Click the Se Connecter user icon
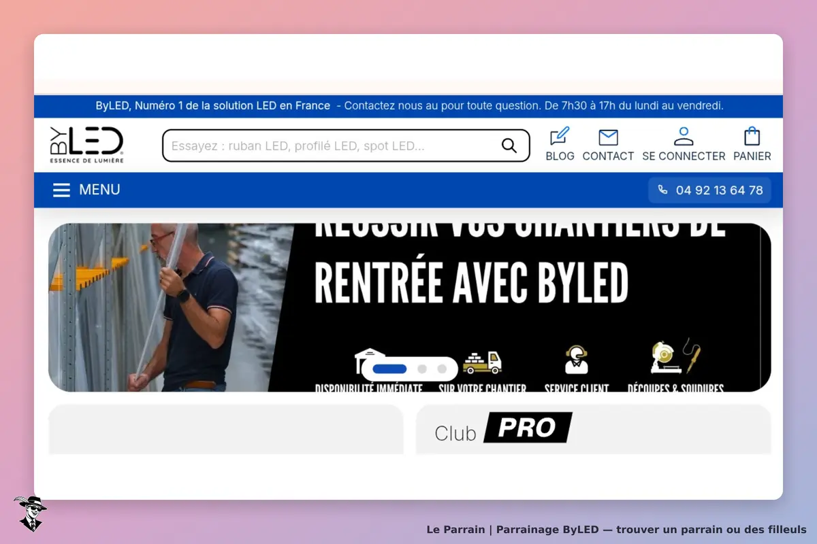 (x=684, y=136)
